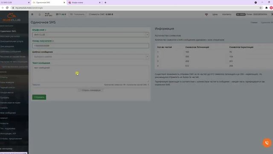Click the balance amount in top bar

[x=61, y=14]
